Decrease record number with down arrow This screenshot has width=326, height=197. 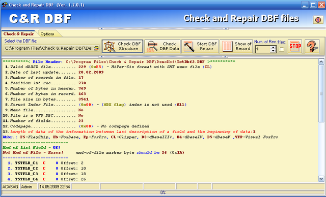click(x=273, y=51)
